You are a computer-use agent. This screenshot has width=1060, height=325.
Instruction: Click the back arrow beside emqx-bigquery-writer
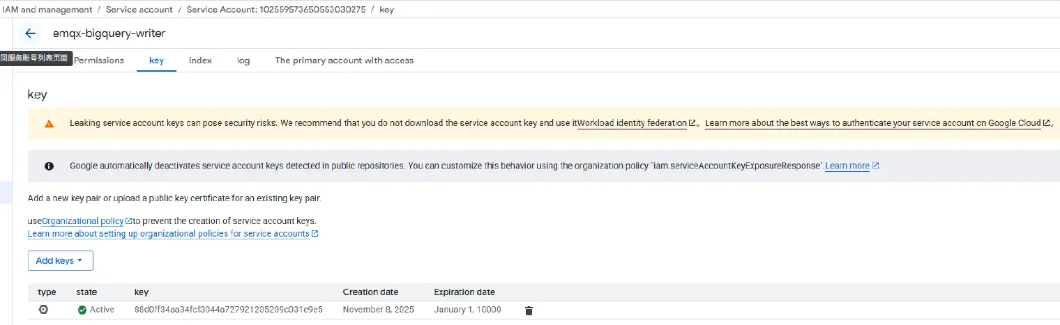[30, 33]
